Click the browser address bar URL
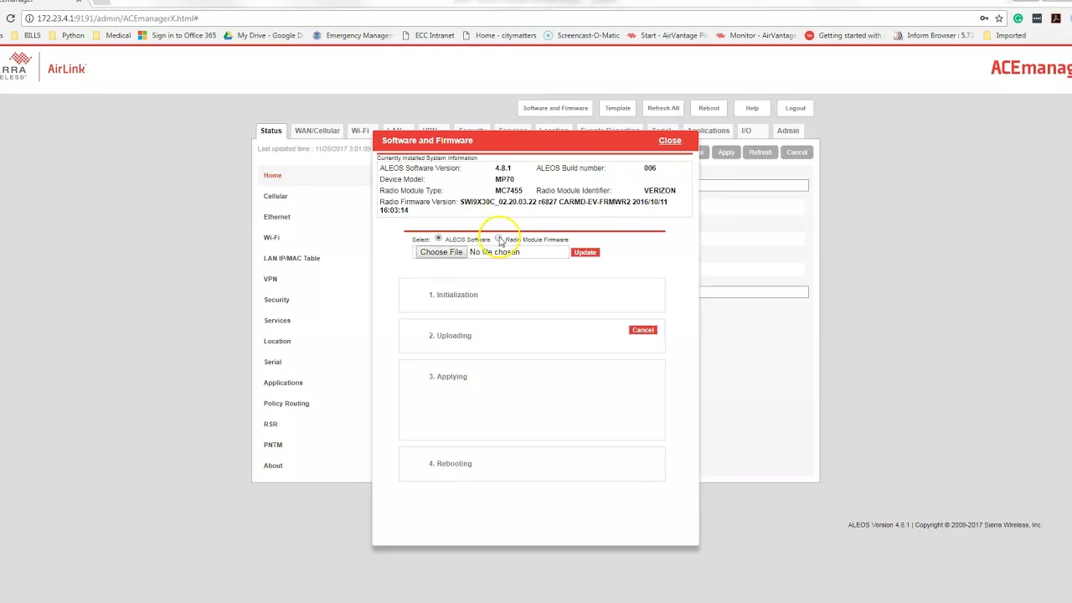 pos(117,18)
